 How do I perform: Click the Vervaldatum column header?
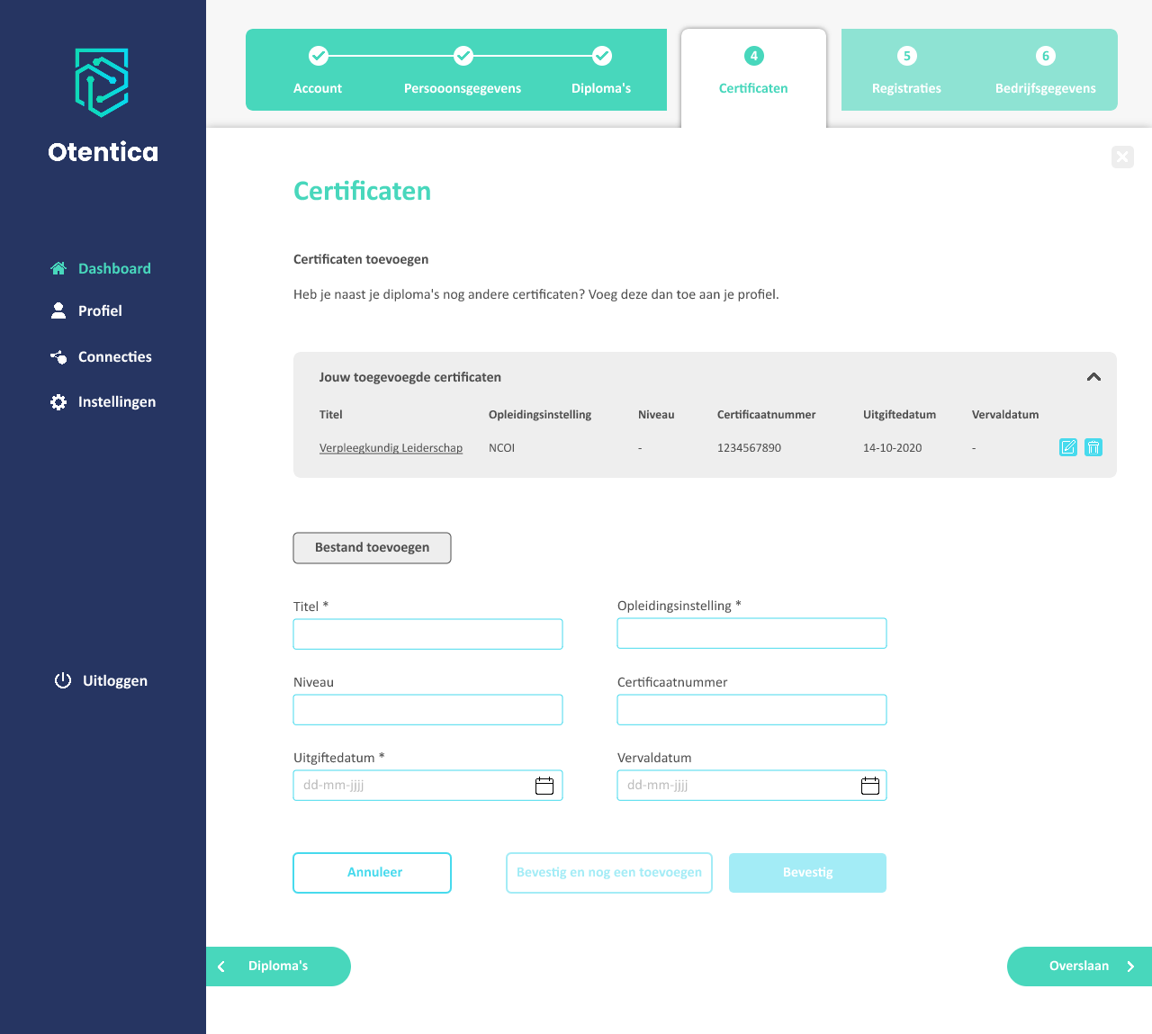point(1005,415)
